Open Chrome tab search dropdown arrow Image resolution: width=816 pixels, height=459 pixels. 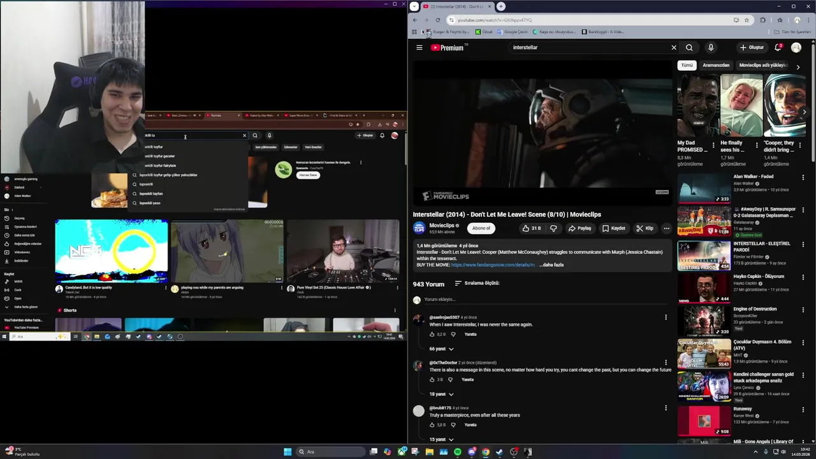click(414, 6)
